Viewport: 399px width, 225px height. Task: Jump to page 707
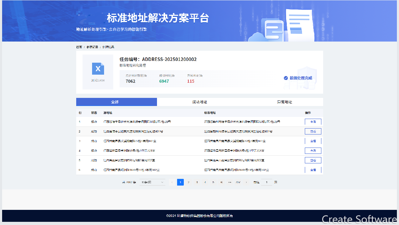[237, 182]
